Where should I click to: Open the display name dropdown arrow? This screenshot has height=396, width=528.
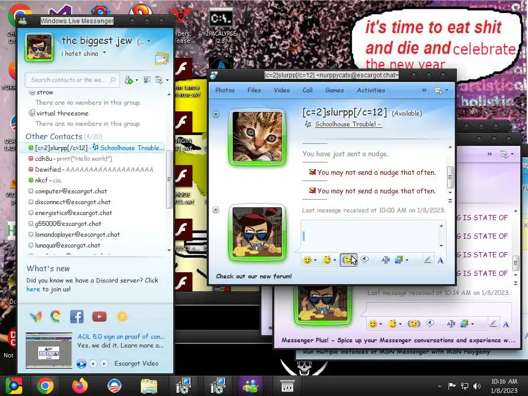[x=149, y=41]
